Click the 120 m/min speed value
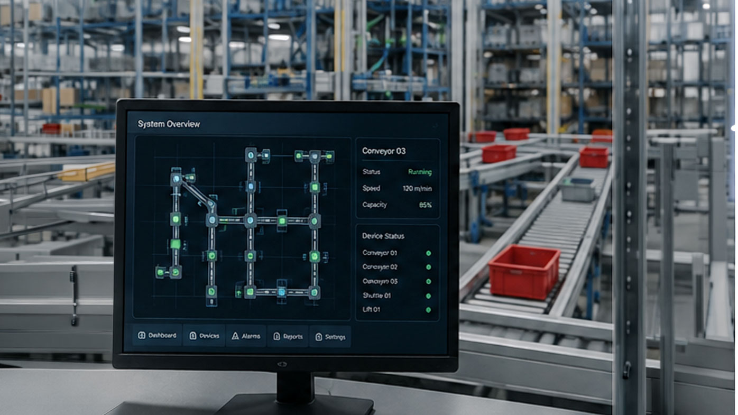The height and width of the screenshot is (415, 738). 417,188
